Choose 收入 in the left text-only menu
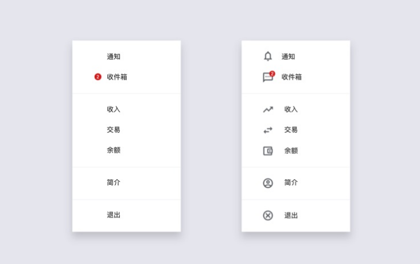Screen dimensions: 420x264 click(114, 109)
